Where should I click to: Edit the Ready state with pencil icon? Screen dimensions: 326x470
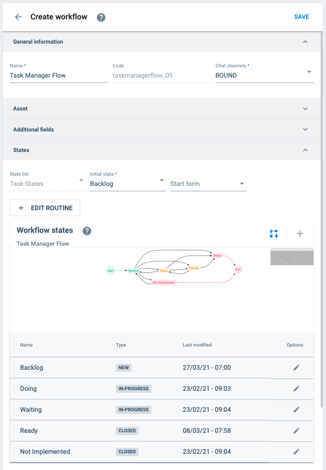pos(296,431)
